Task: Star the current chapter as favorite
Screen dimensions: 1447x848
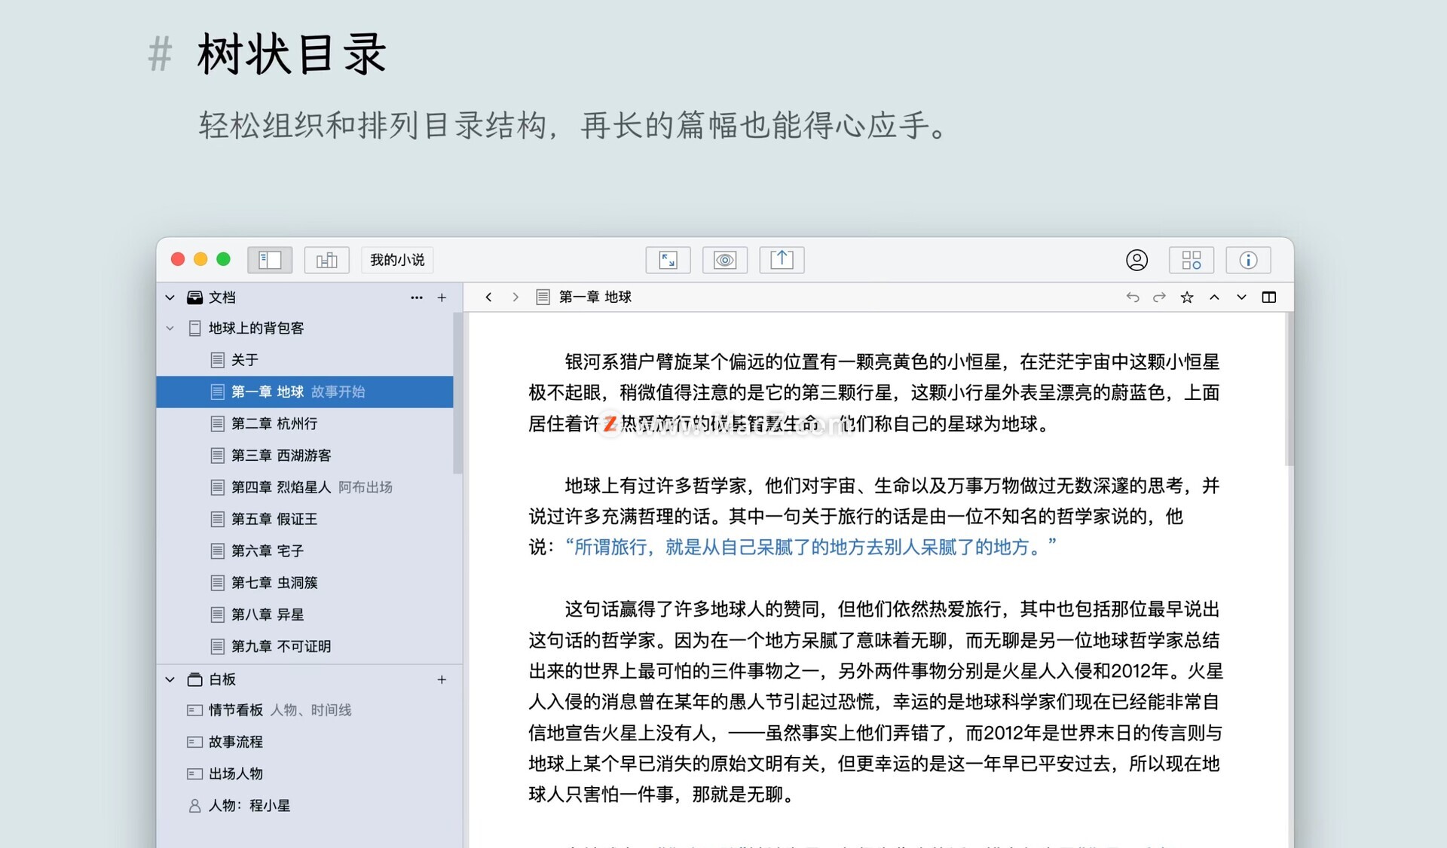Action: coord(1187,297)
